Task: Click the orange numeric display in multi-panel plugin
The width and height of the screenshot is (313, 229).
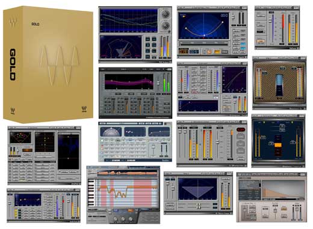Action: coord(27,150)
